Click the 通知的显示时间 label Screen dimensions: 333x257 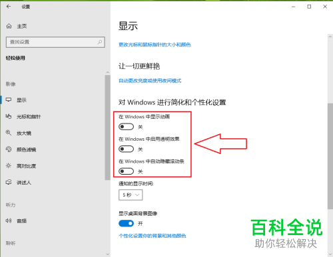pos(136,183)
